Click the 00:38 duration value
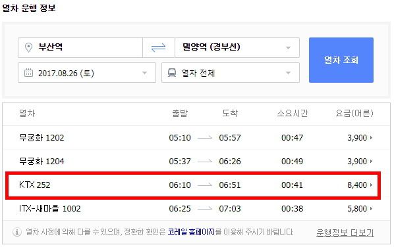 (293, 208)
